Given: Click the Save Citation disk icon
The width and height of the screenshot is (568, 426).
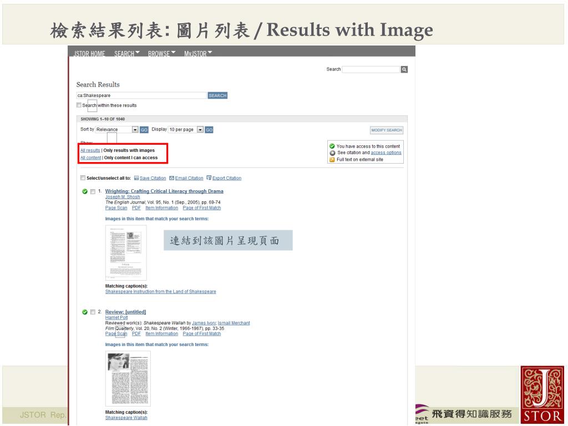Looking at the screenshot, I should coord(136,178).
